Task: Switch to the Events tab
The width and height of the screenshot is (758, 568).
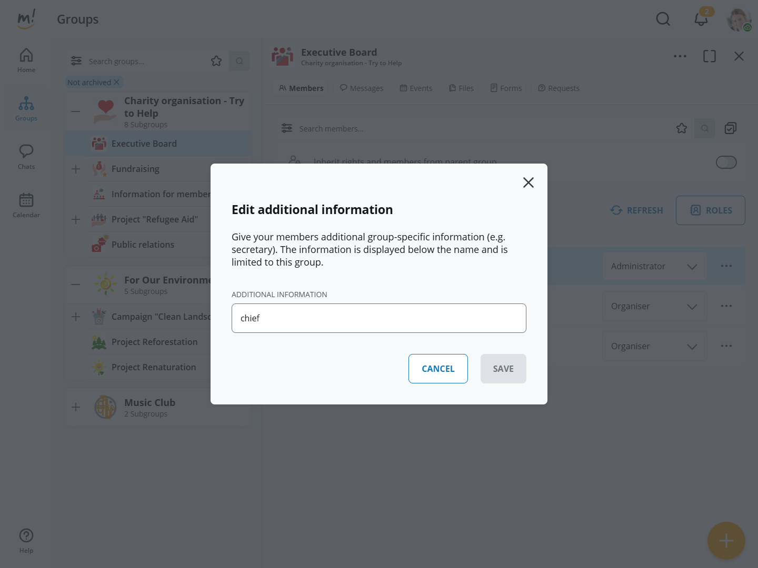Action: [416, 88]
